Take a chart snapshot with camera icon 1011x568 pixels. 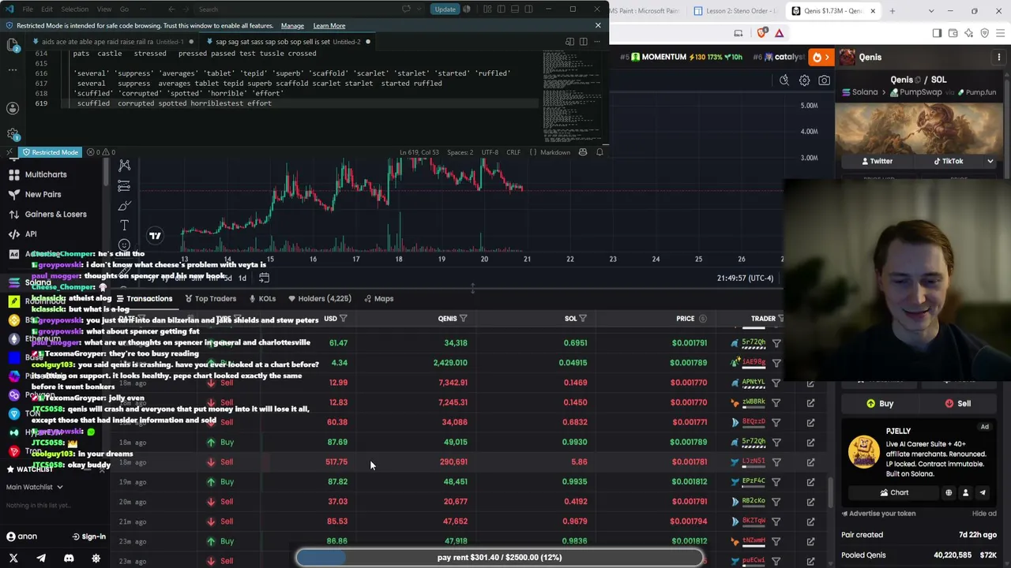[824, 80]
